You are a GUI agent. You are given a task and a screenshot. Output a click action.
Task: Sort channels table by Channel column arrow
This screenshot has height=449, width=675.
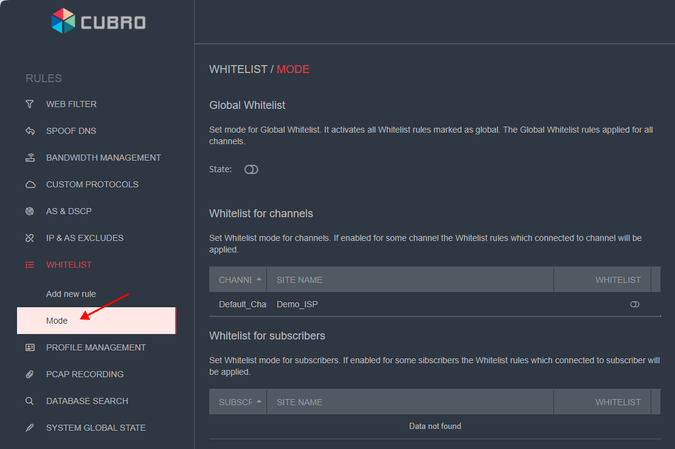point(259,279)
